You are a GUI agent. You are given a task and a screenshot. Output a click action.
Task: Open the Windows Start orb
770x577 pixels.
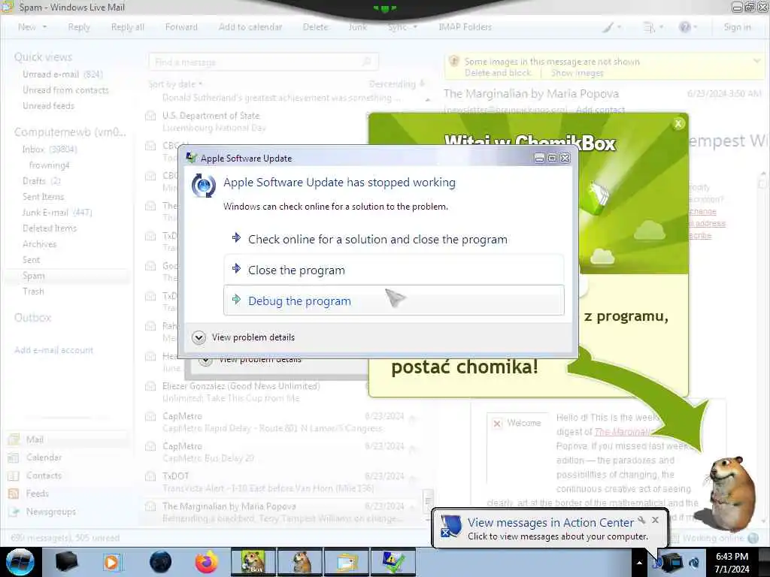20,562
